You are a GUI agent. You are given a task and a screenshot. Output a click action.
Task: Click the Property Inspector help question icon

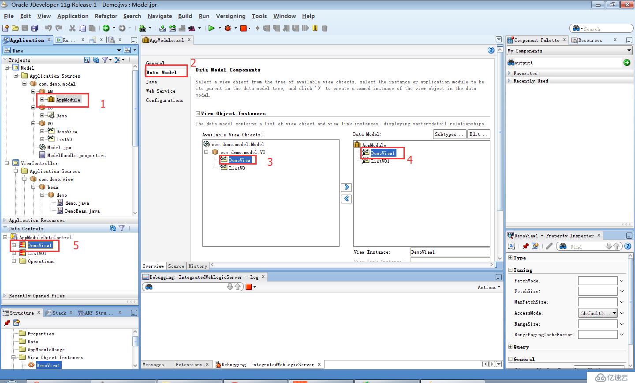(628, 246)
